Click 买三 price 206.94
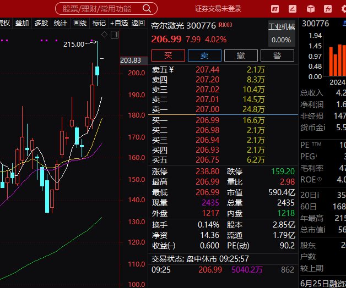346x288 pixels. tap(207, 140)
